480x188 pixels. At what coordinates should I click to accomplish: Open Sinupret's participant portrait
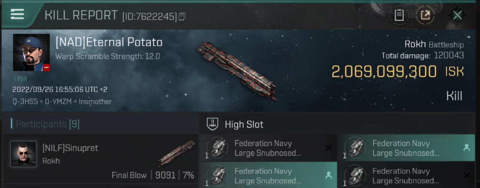click(23, 153)
